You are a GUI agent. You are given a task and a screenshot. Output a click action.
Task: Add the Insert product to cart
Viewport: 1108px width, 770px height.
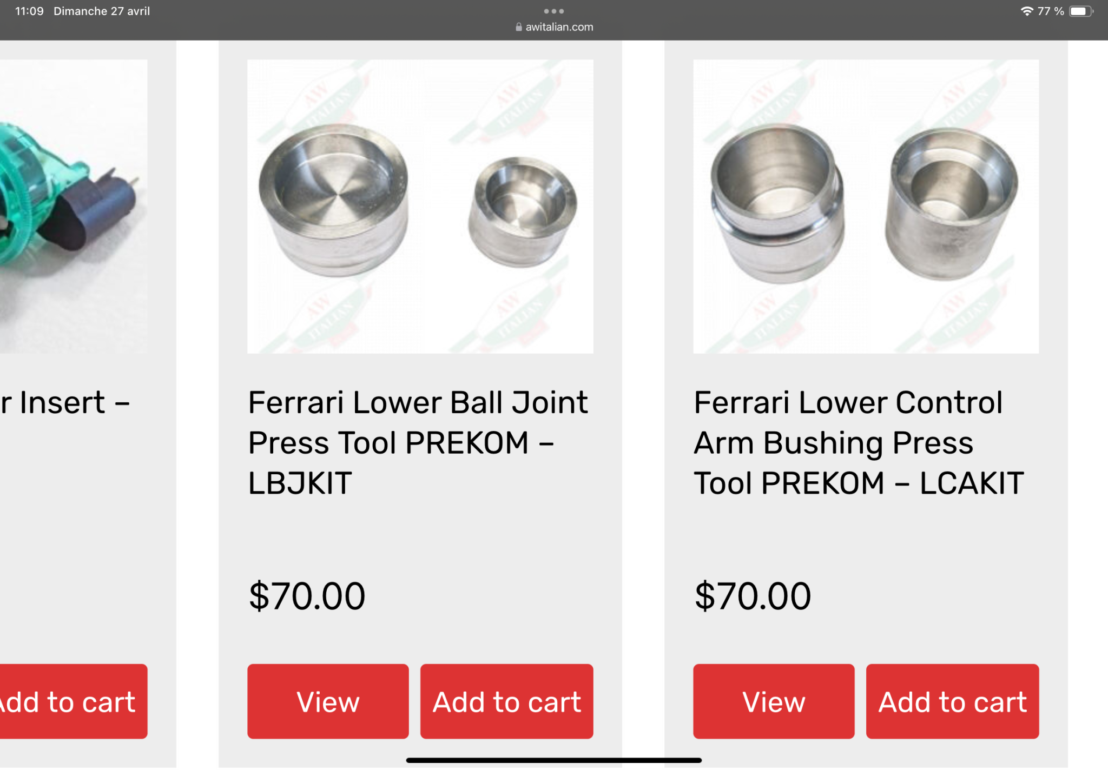point(73,701)
